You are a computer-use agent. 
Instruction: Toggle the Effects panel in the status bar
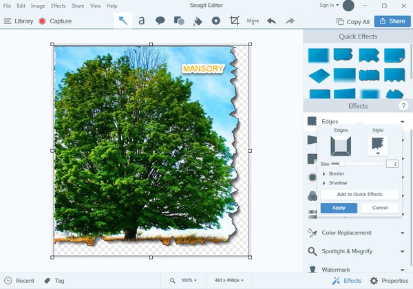click(x=346, y=281)
